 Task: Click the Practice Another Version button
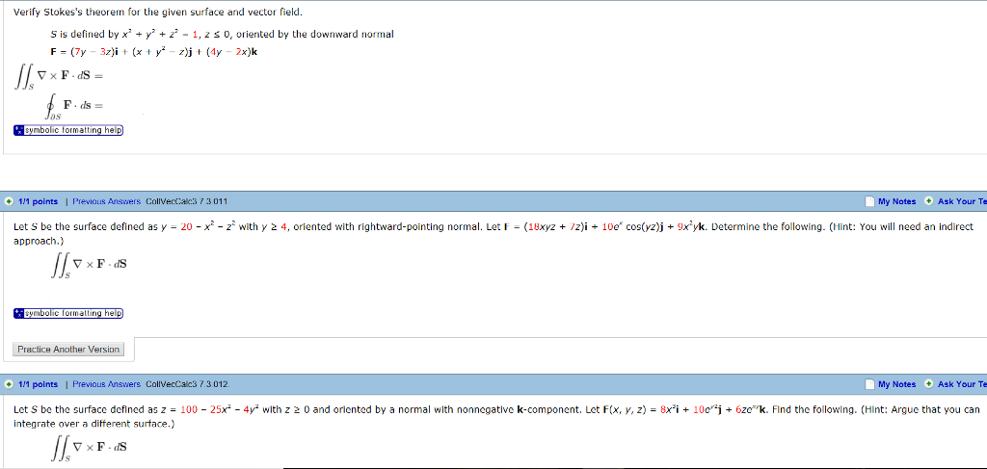[68, 349]
